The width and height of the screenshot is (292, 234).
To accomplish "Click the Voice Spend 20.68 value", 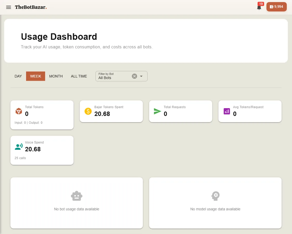I will [x=33, y=149].
